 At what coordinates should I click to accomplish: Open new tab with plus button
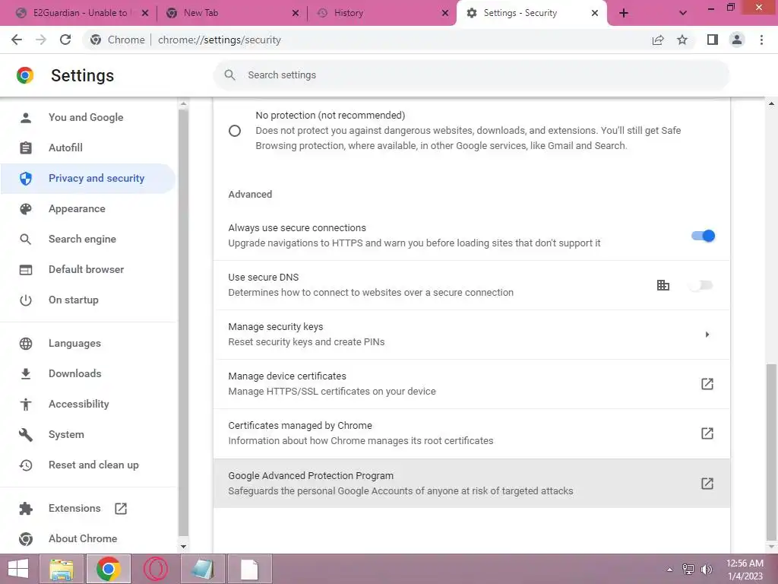click(x=624, y=14)
